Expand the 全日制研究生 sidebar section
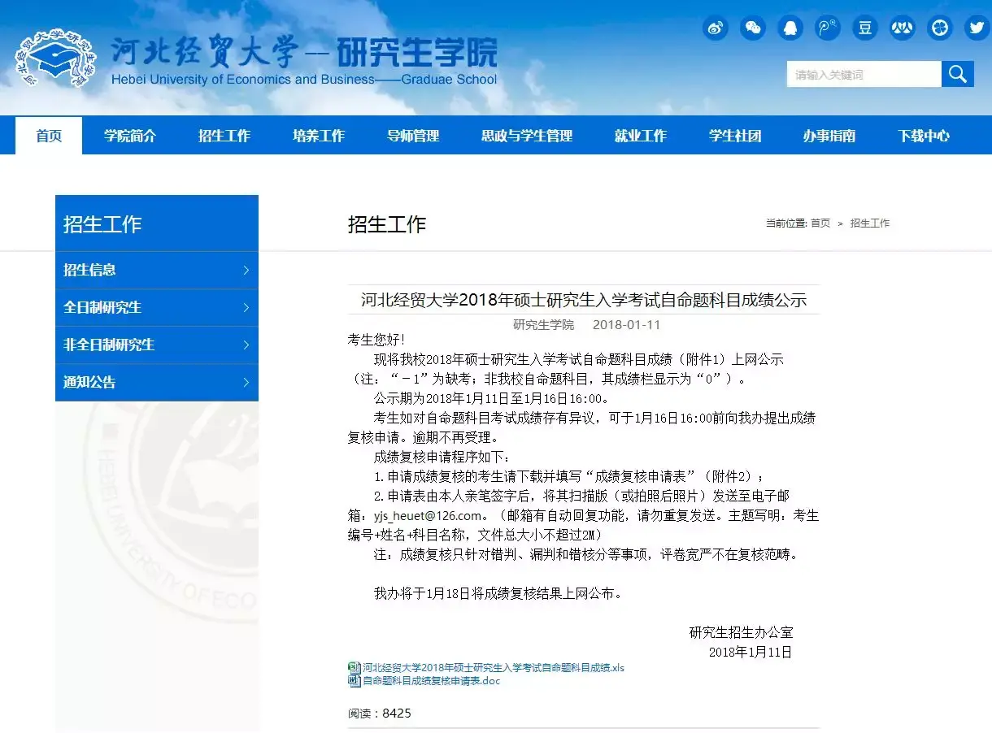 tap(156, 307)
